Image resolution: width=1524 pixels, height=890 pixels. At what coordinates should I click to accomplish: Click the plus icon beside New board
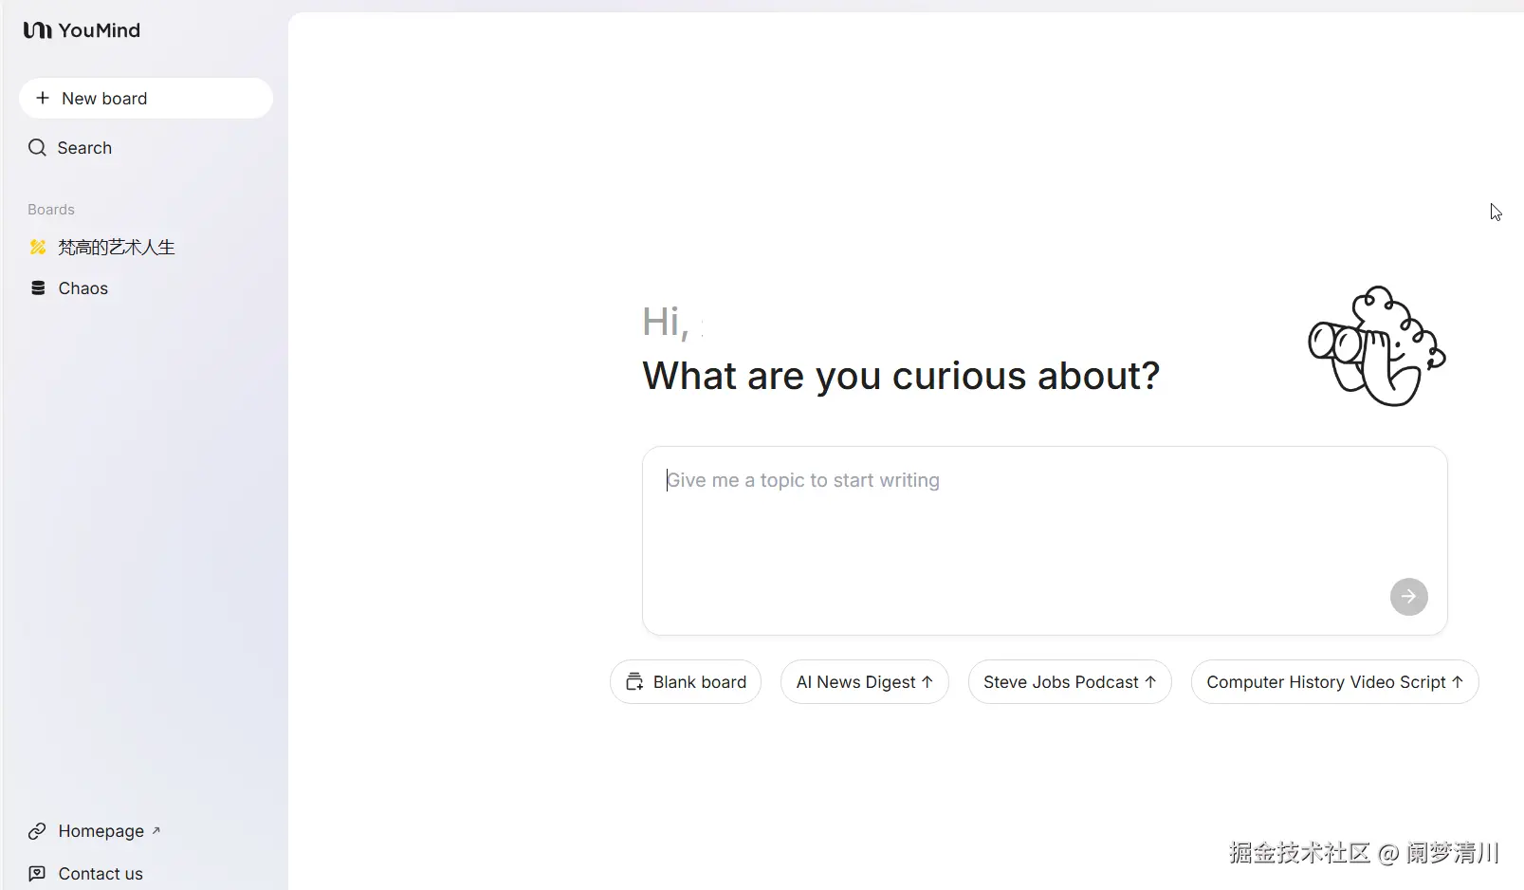[43, 98]
